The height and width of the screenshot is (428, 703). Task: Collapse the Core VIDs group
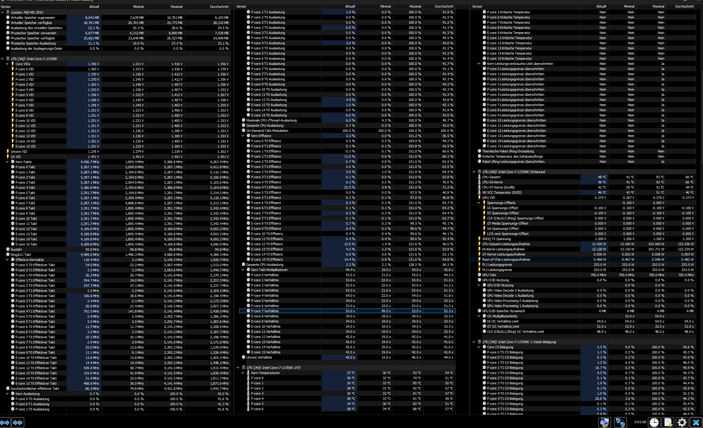coord(7,64)
